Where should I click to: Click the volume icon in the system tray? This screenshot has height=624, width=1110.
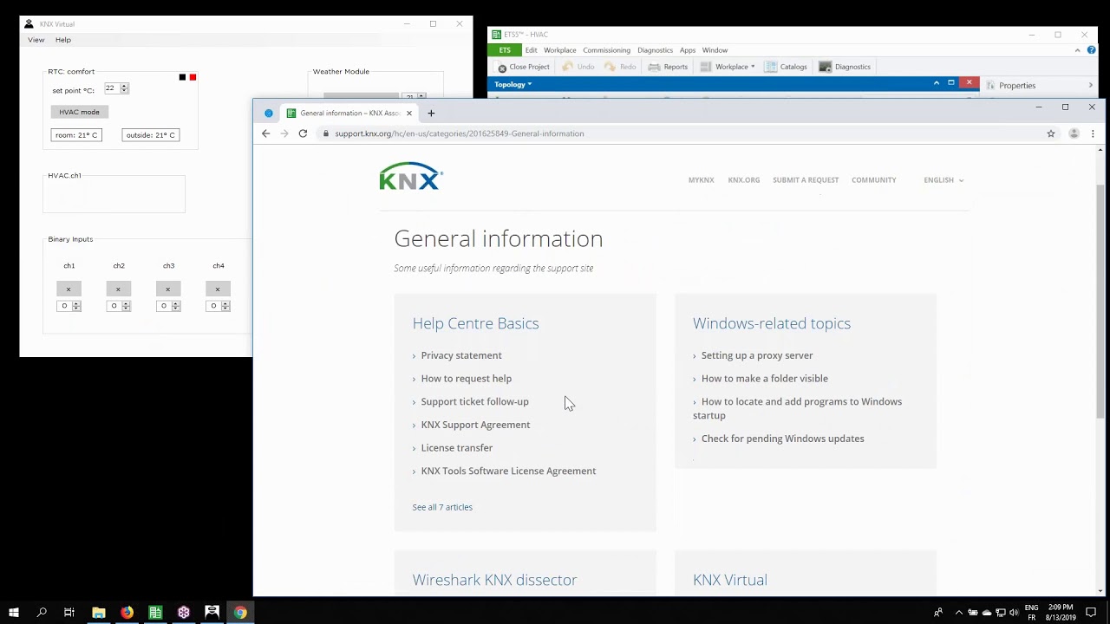[1014, 613]
